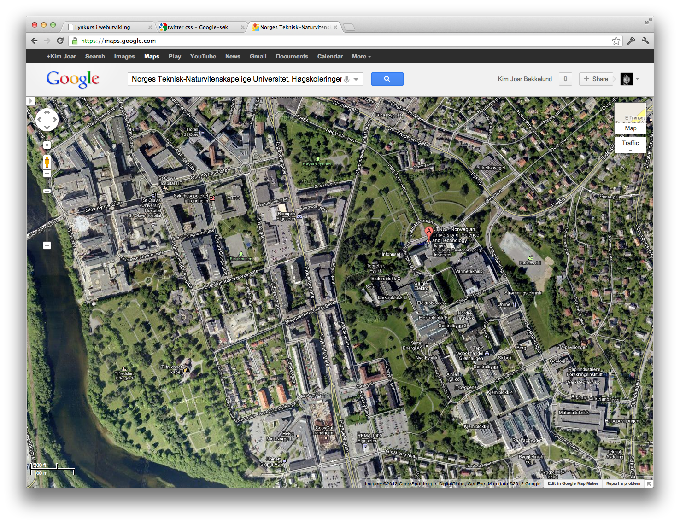Expand the More dropdown in Google bar

361,56
